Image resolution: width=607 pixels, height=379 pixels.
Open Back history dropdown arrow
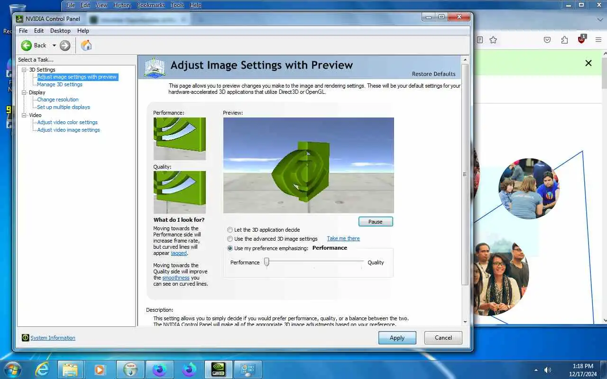coord(54,45)
